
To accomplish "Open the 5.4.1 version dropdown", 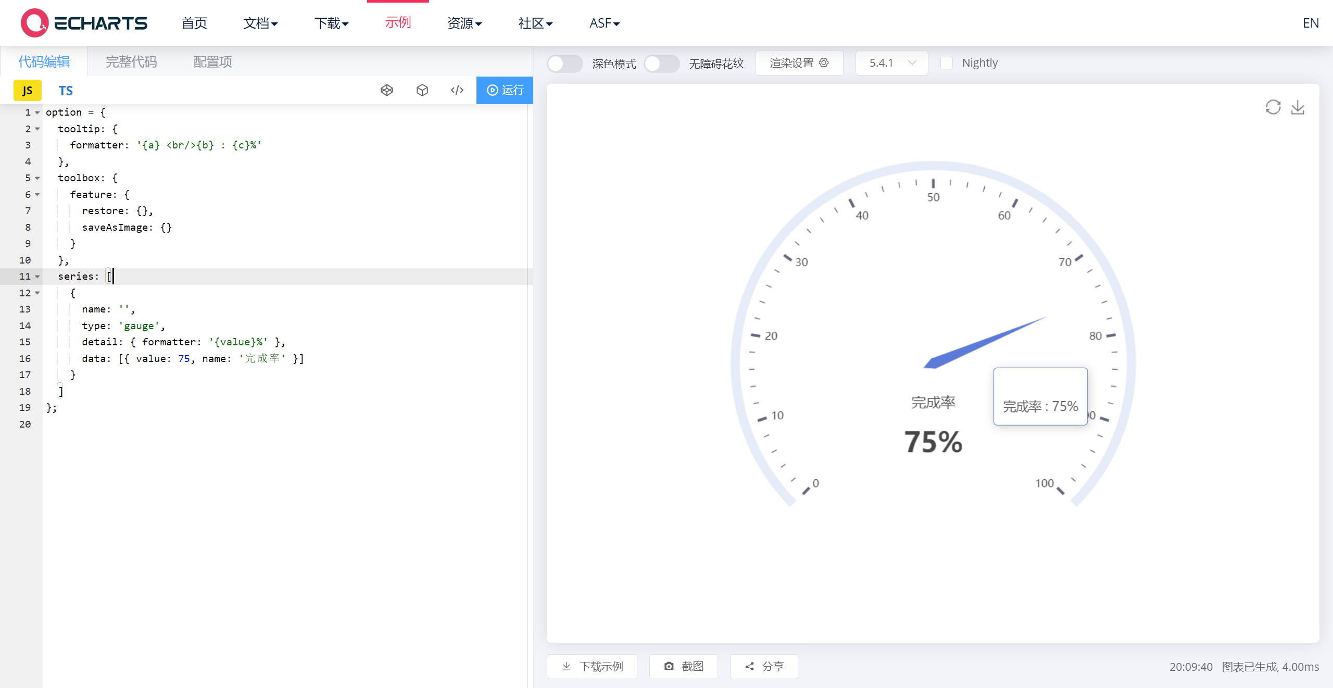I will 891,62.
